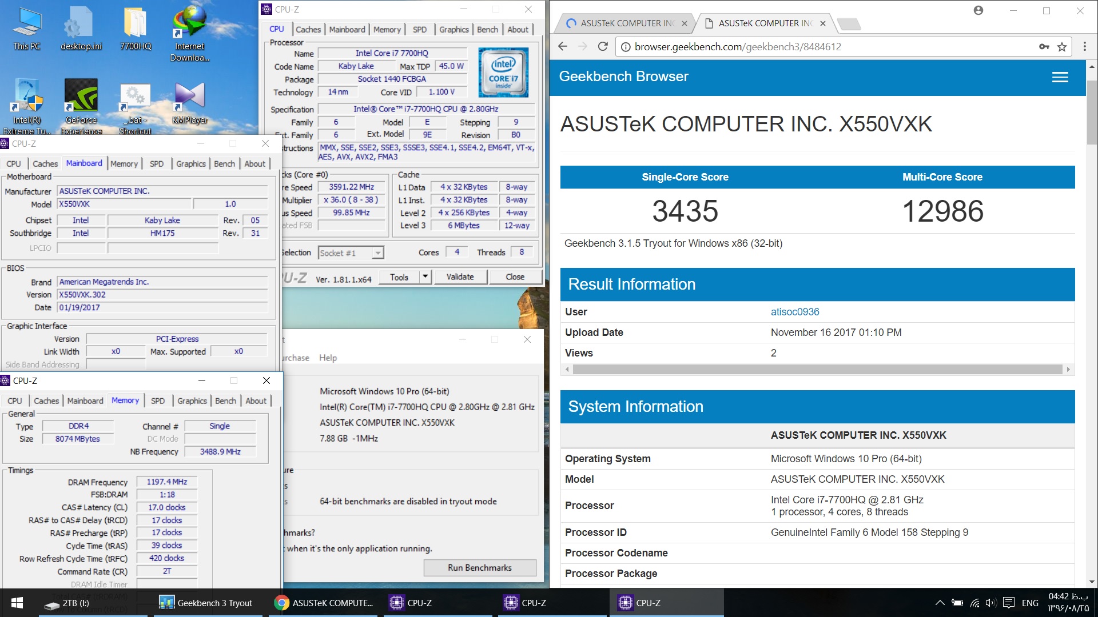The height and width of the screenshot is (617, 1098).
Task: Launch KMPlayer desktop shortcut
Action: (190, 103)
